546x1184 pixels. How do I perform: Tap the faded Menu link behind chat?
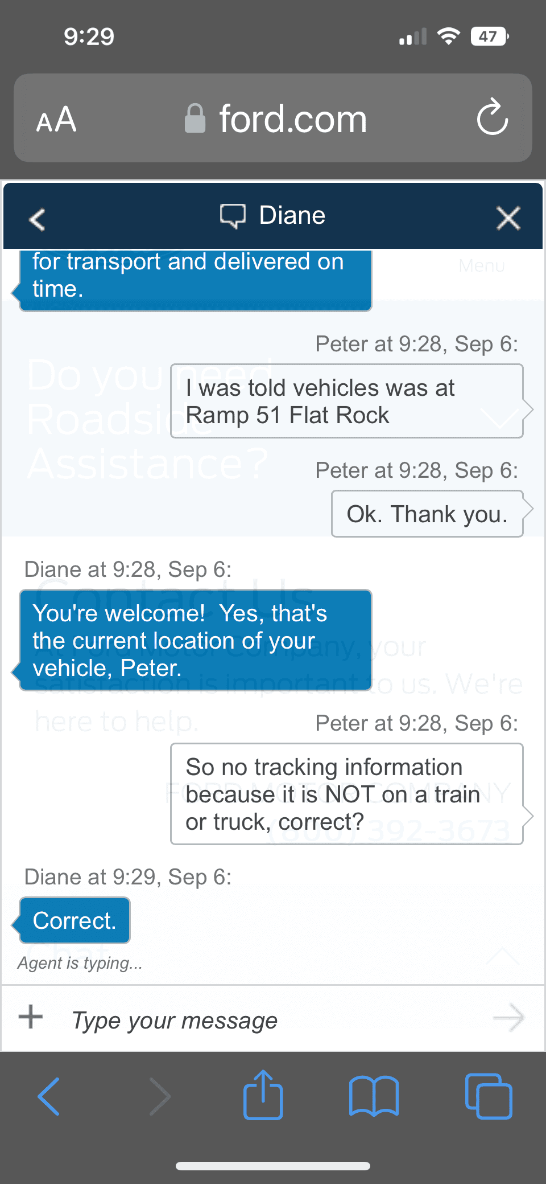pyautogui.click(x=481, y=265)
